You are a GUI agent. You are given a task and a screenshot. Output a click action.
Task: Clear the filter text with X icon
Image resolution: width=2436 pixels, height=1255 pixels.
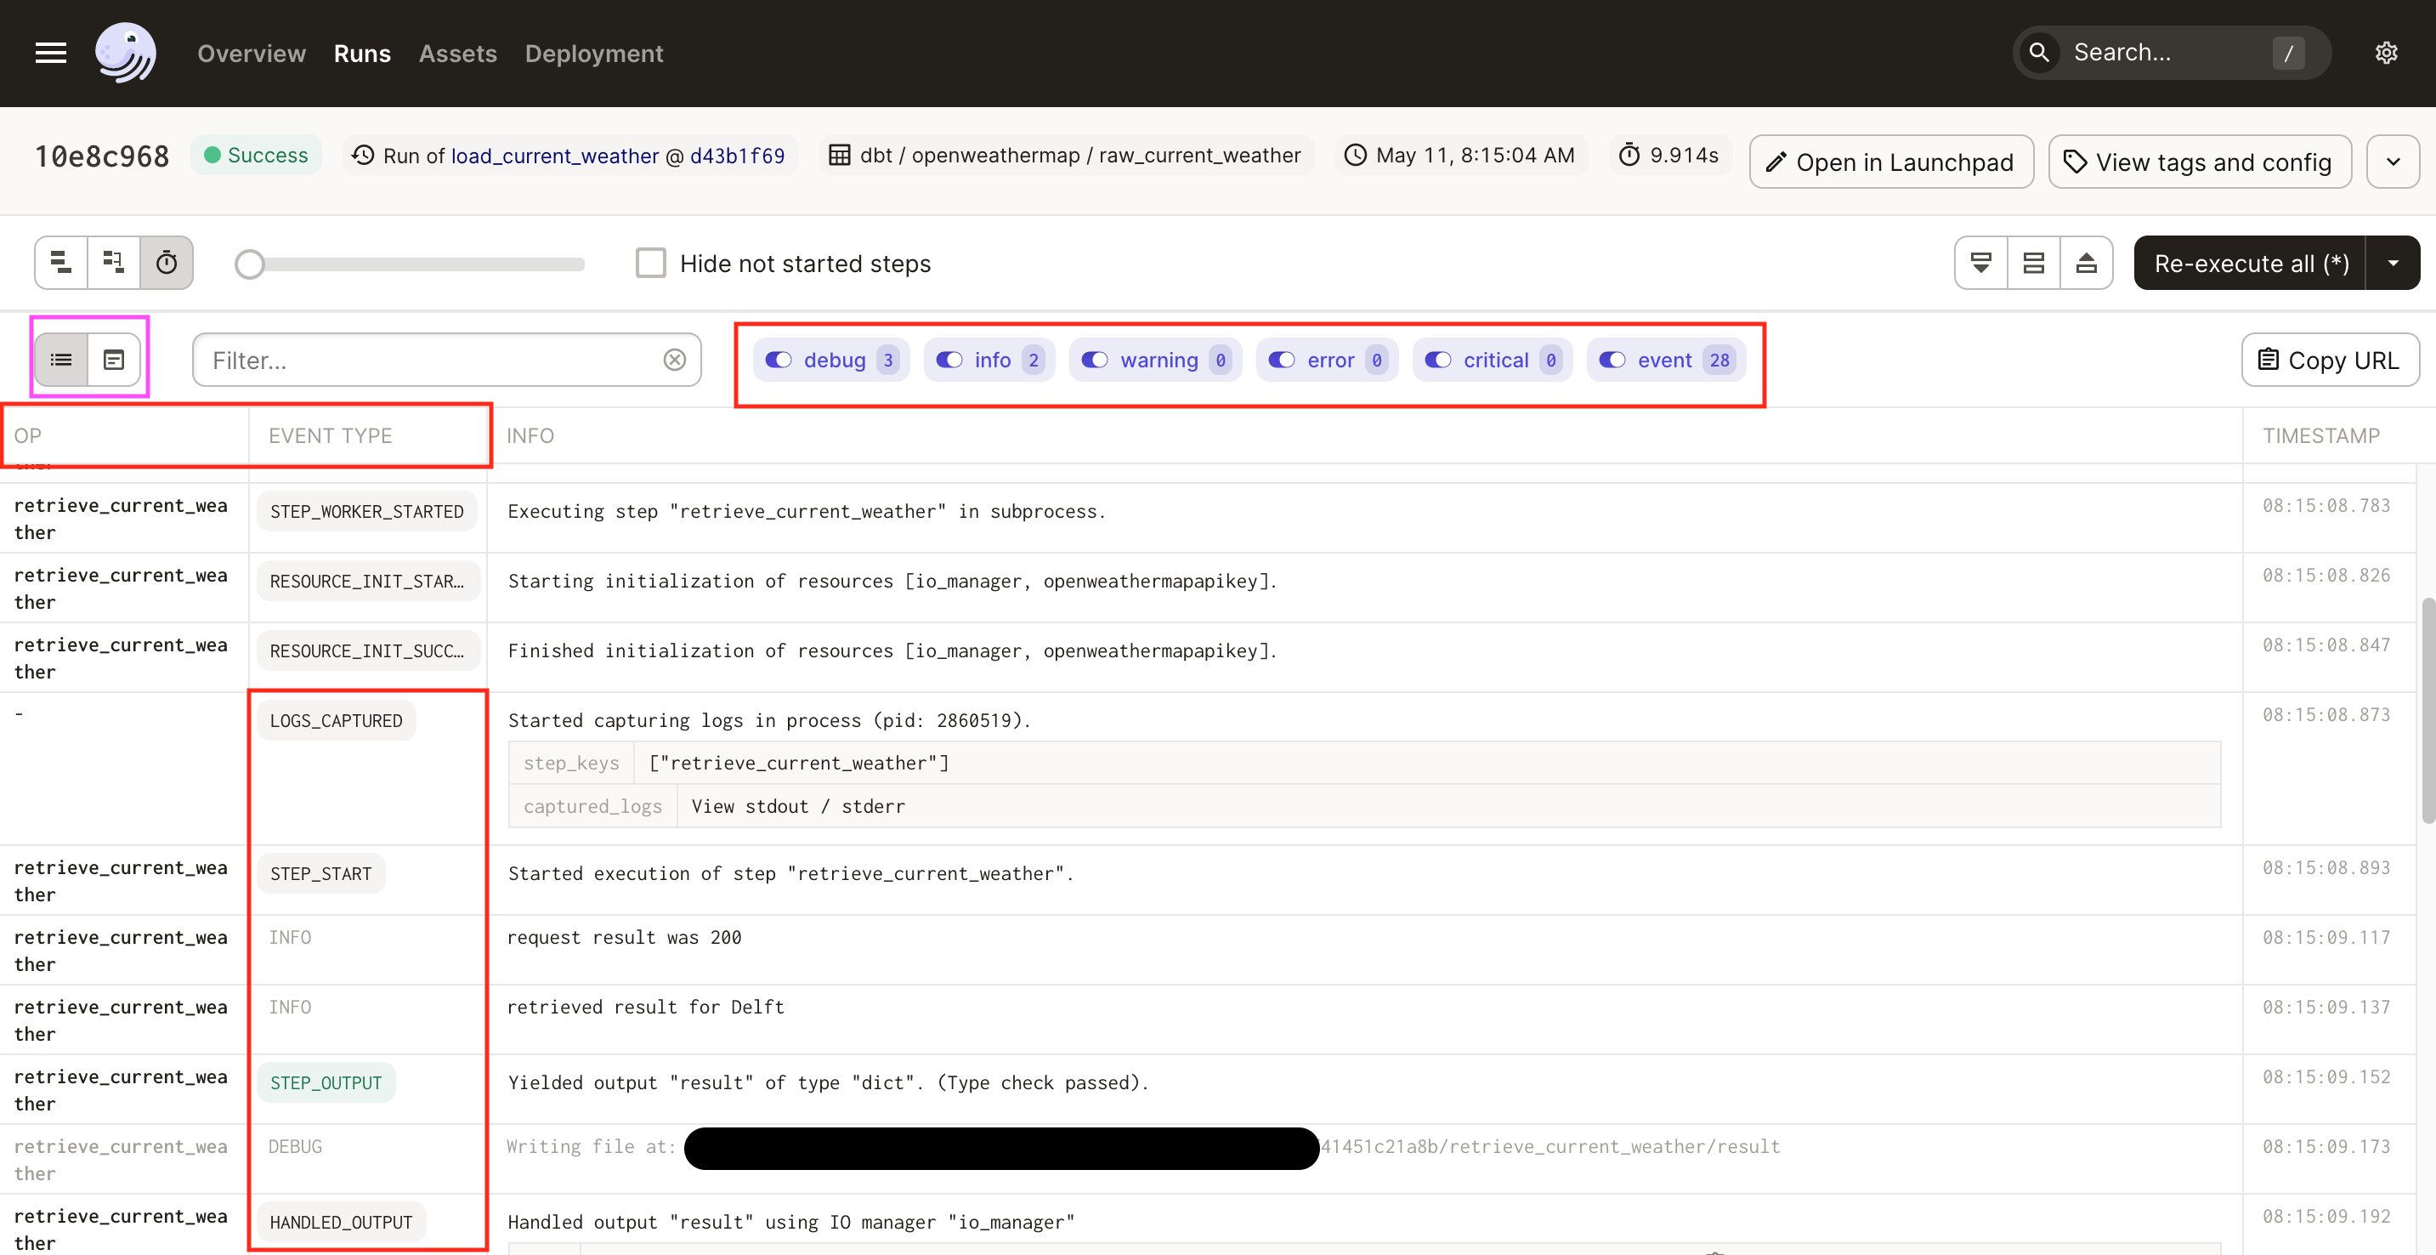674,360
